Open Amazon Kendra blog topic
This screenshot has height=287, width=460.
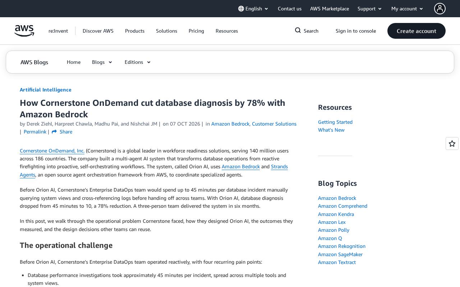(336, 214)
